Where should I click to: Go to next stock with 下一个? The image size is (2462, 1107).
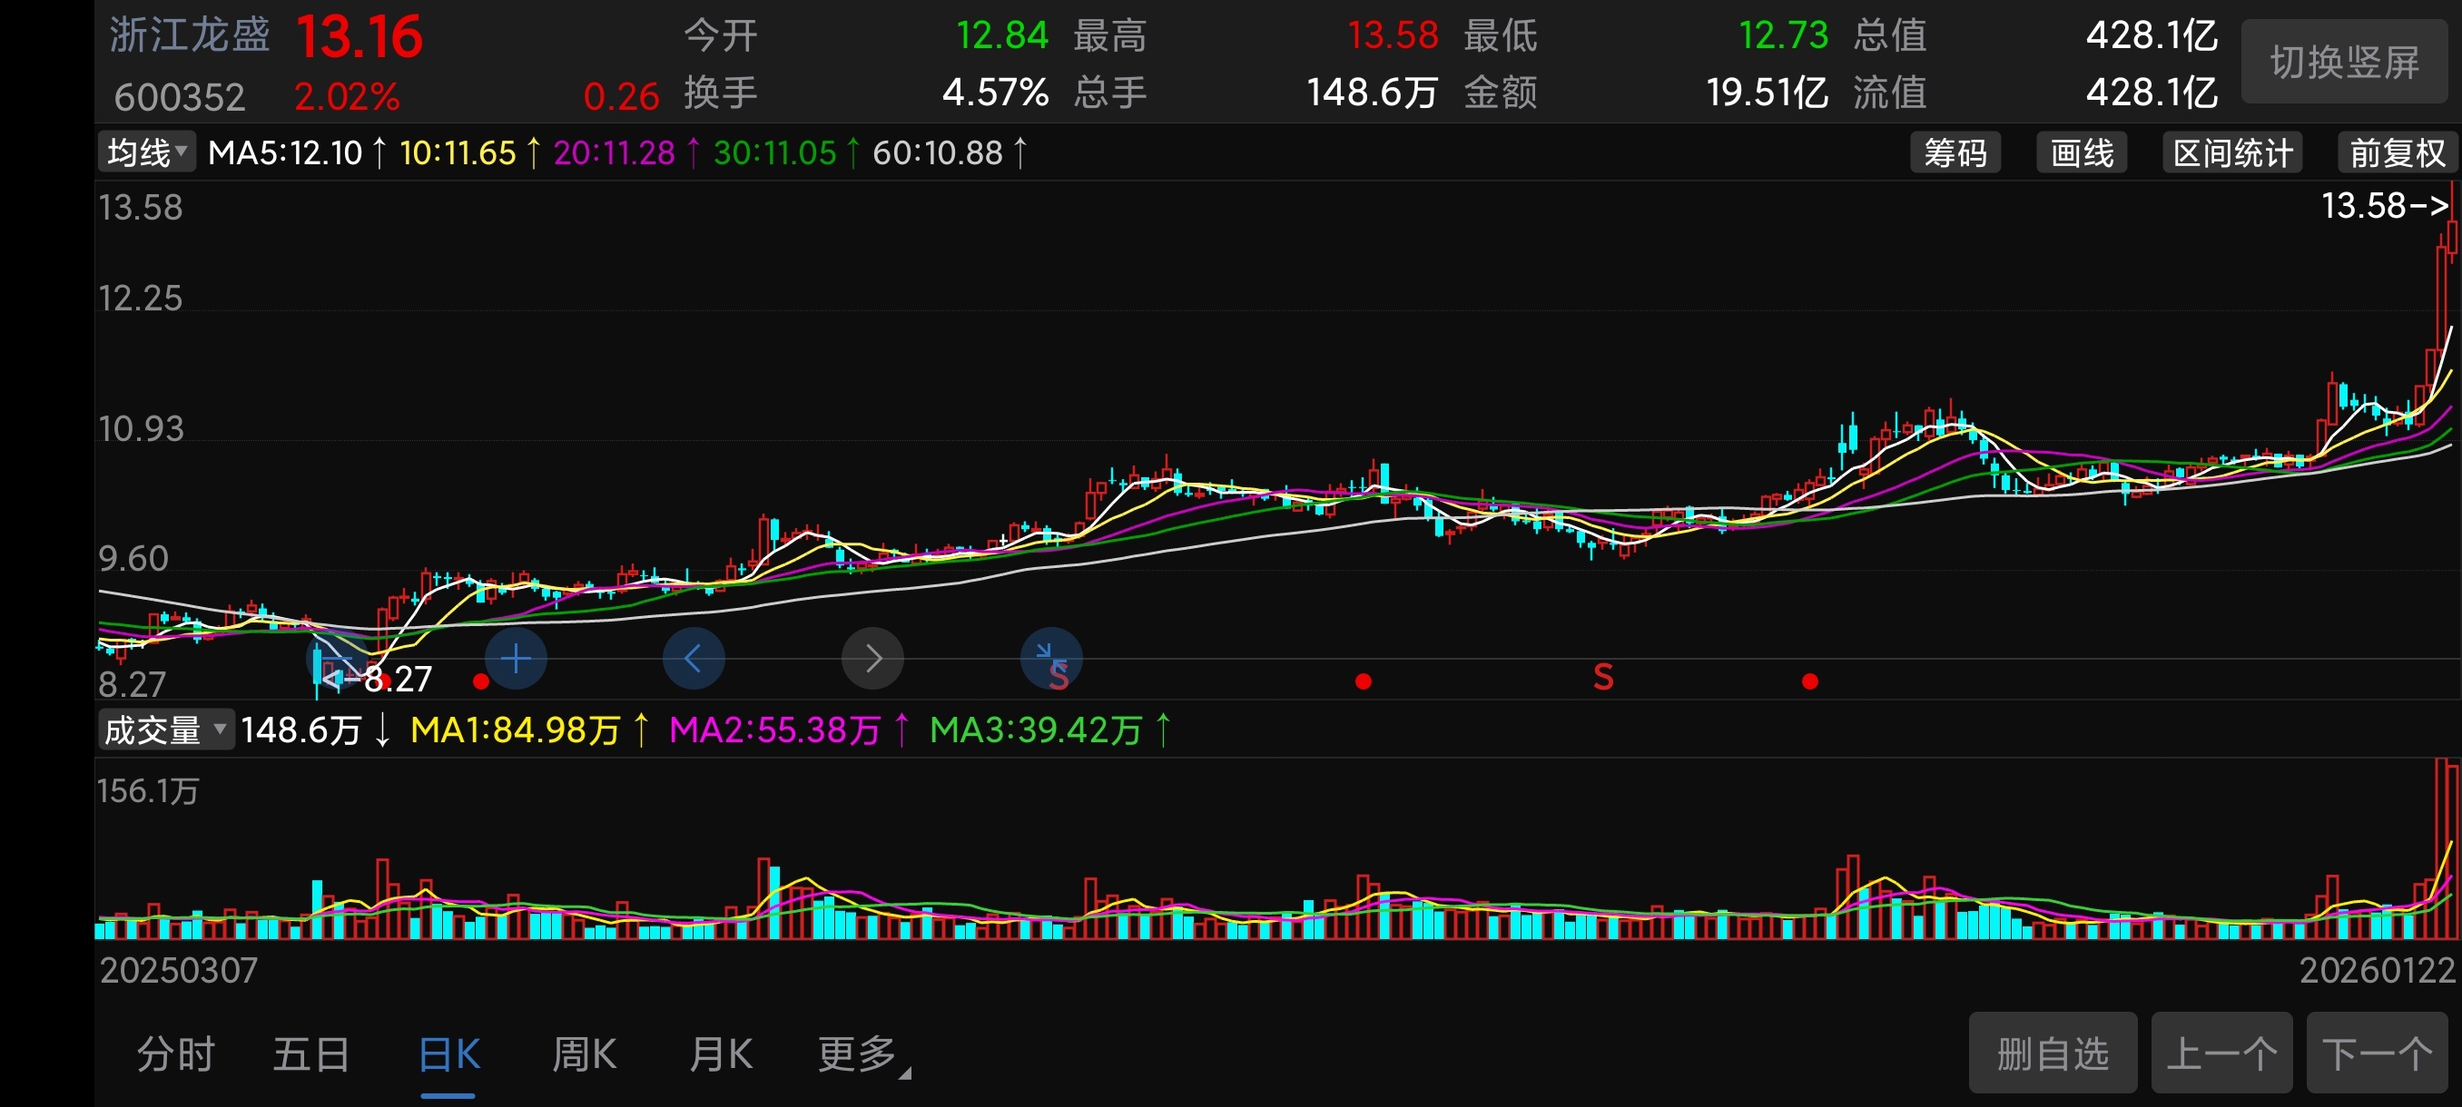[2376, 1053]
